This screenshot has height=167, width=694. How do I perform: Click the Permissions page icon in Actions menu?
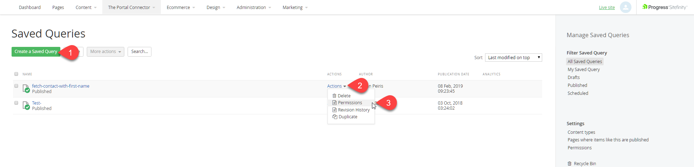click(x=334, y=103)
